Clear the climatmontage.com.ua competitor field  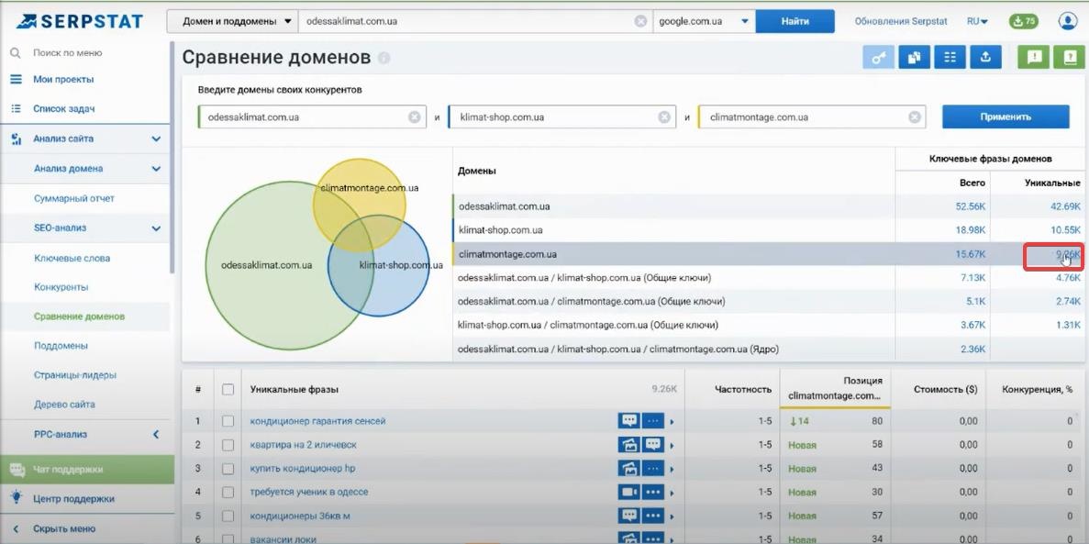(914, 117)
